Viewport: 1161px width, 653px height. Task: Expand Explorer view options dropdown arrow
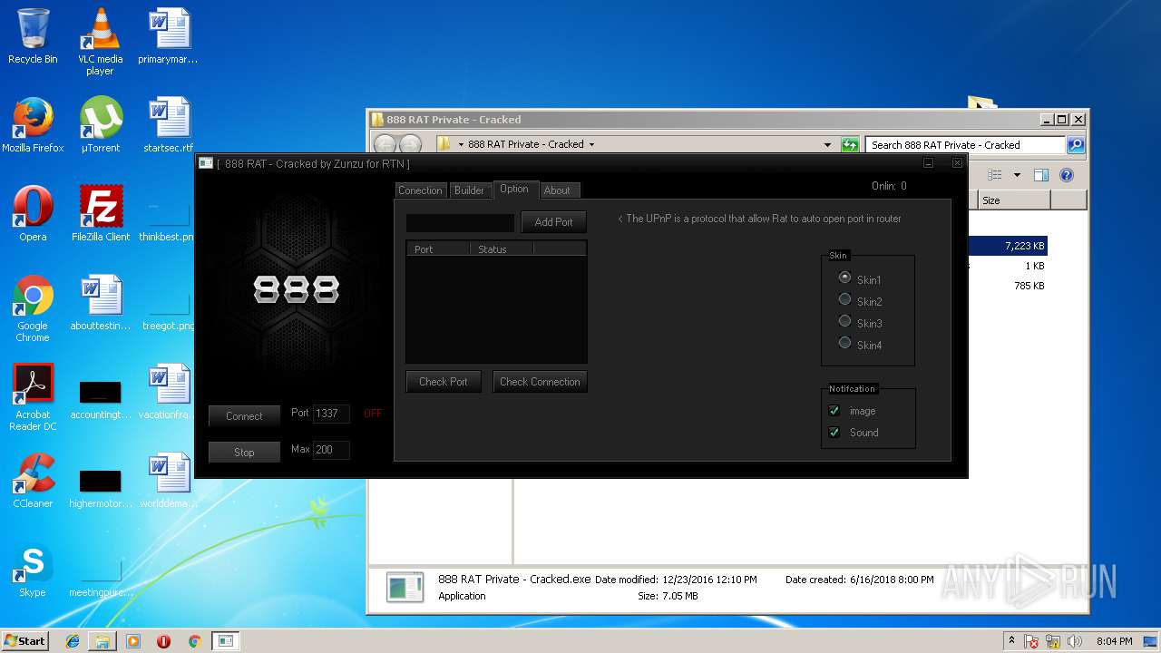pyautogui.click(x=1017, y=175)
